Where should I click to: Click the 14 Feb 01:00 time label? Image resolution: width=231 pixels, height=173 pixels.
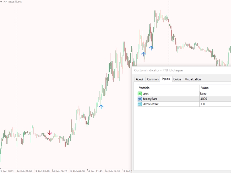(x=24, y=172)
